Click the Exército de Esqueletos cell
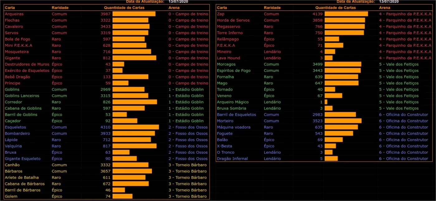 click(27, 70)
